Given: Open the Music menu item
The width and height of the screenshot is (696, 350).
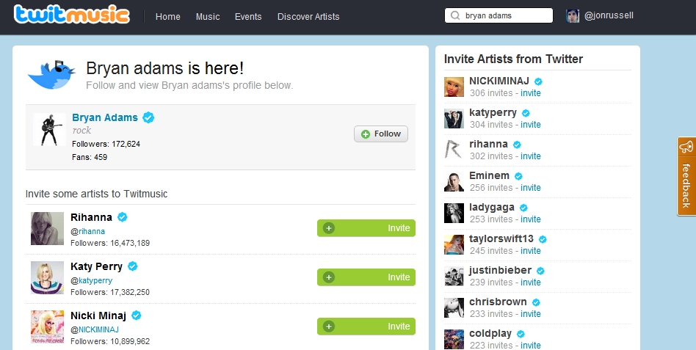Looking at the screenshot, I should [208, 16].
